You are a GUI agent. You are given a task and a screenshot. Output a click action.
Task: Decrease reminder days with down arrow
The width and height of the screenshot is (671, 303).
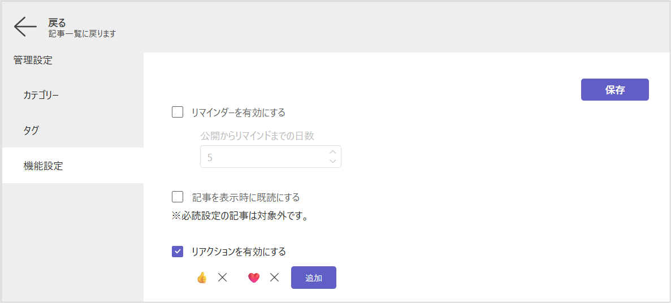point(332,162)
